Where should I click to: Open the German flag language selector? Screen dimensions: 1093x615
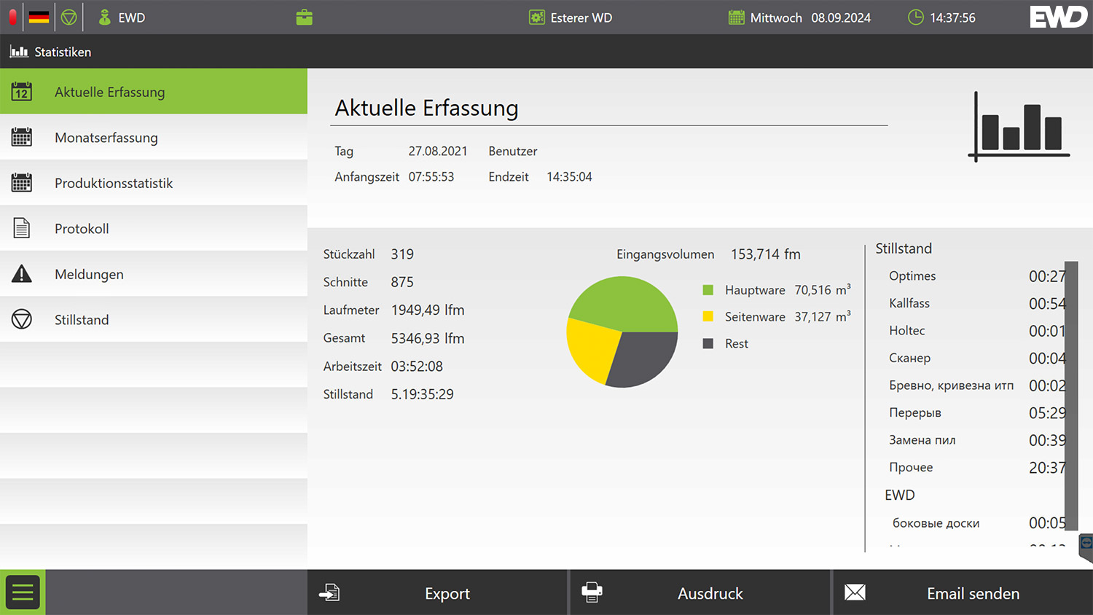(39, 17)
